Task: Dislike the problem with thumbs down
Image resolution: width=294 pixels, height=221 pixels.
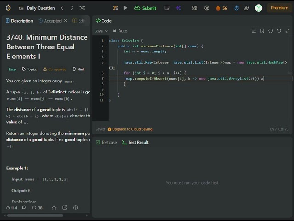Action: pos(23,208)
